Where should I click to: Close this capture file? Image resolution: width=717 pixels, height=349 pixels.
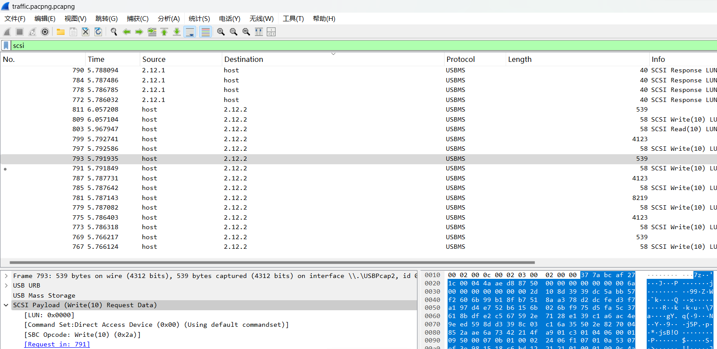pyautogui.click(x=86, y=32)
